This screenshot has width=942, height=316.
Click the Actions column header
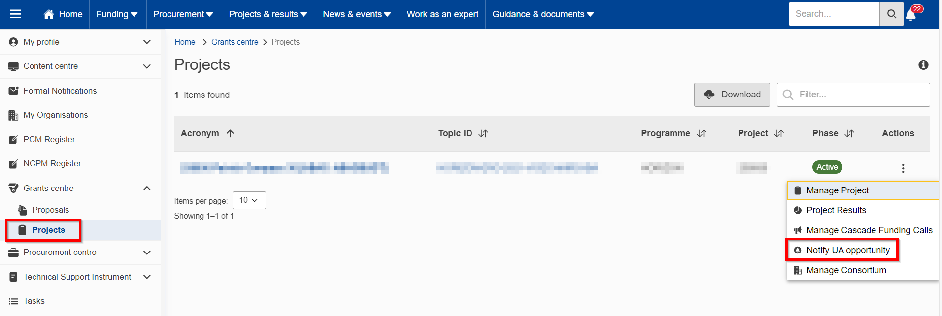898,133
